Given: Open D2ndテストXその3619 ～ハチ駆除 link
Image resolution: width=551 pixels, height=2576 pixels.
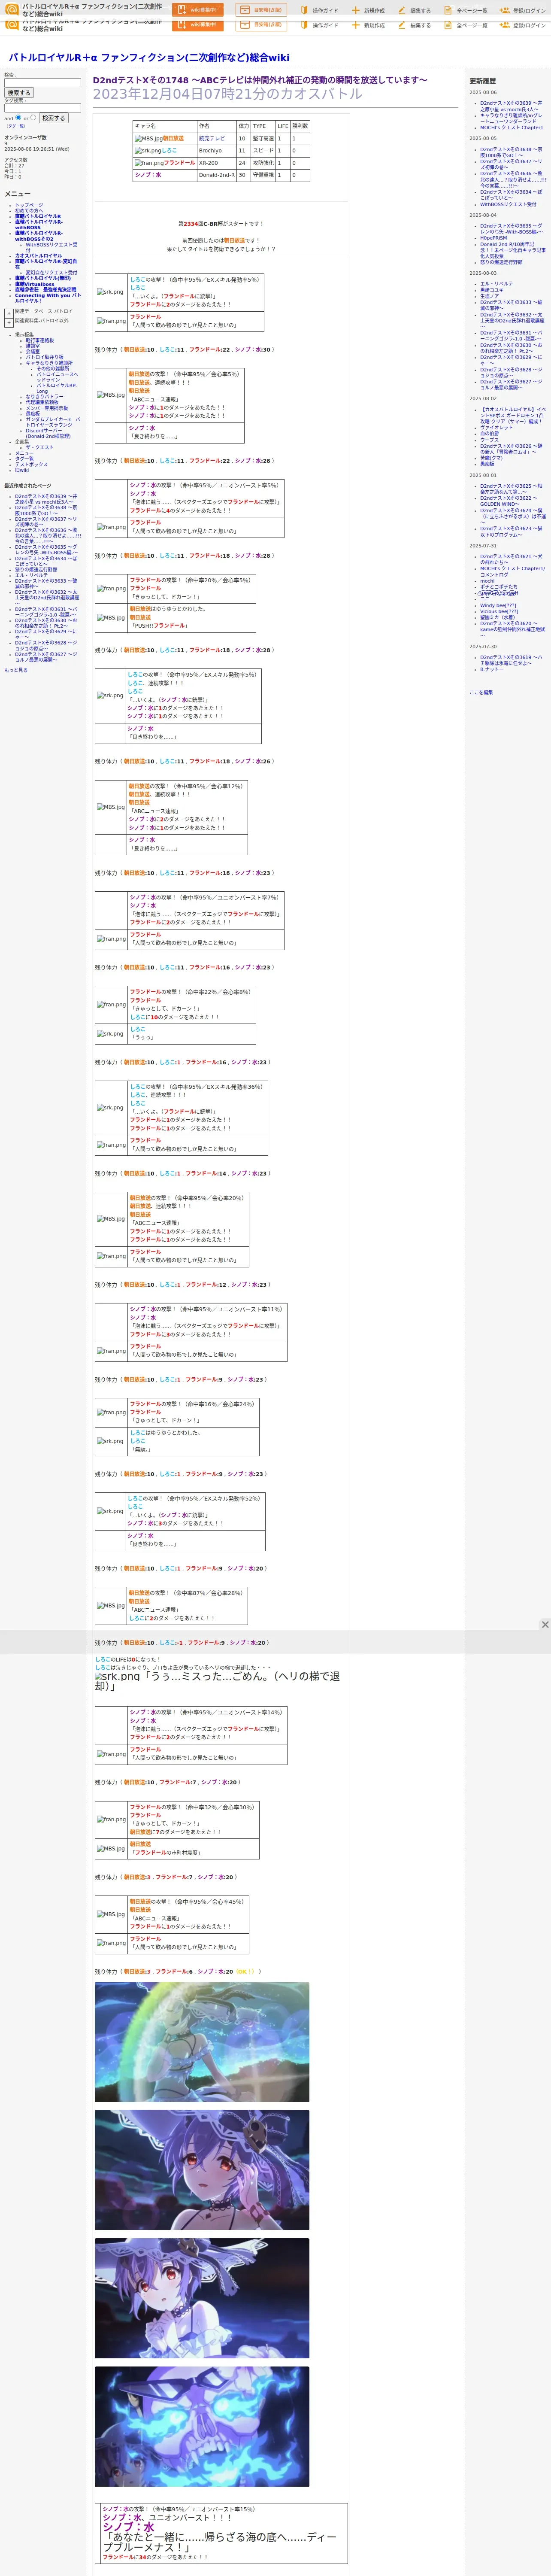Looking at the screenshot, I should tap(512, 660).
